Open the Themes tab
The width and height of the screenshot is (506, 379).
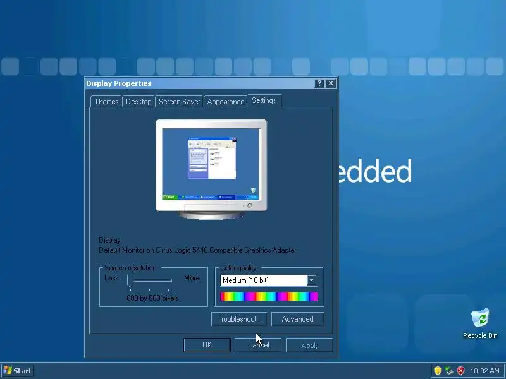[106, 102]
